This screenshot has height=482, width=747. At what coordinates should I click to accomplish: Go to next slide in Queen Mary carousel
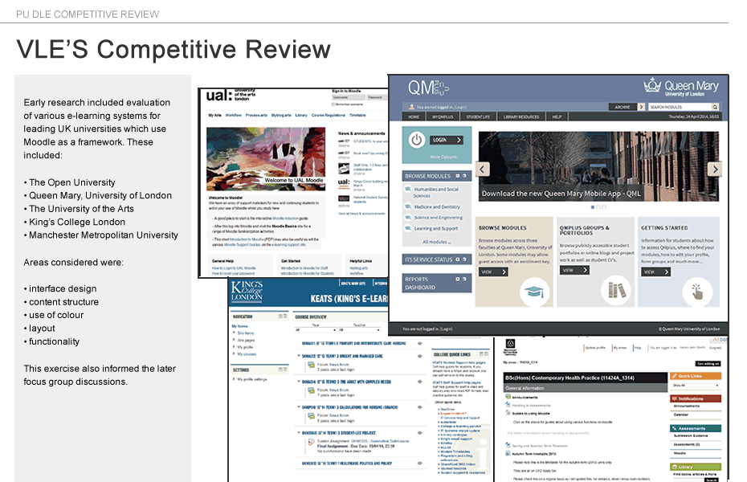[714, 169]
